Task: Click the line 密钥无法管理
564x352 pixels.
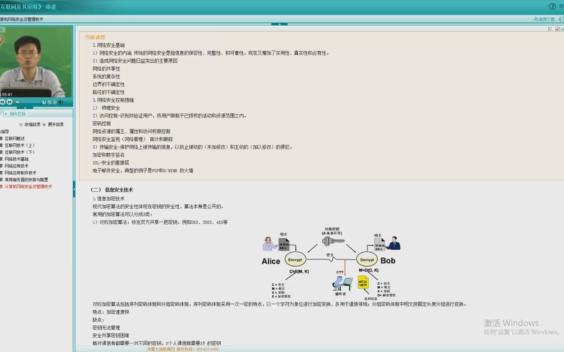Action: (x=106, y=327)
